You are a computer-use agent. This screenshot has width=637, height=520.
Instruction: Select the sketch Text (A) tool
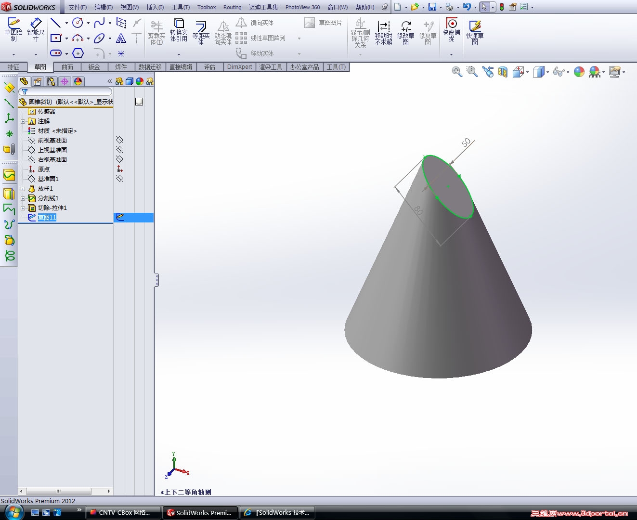click(x=121, y=38)
